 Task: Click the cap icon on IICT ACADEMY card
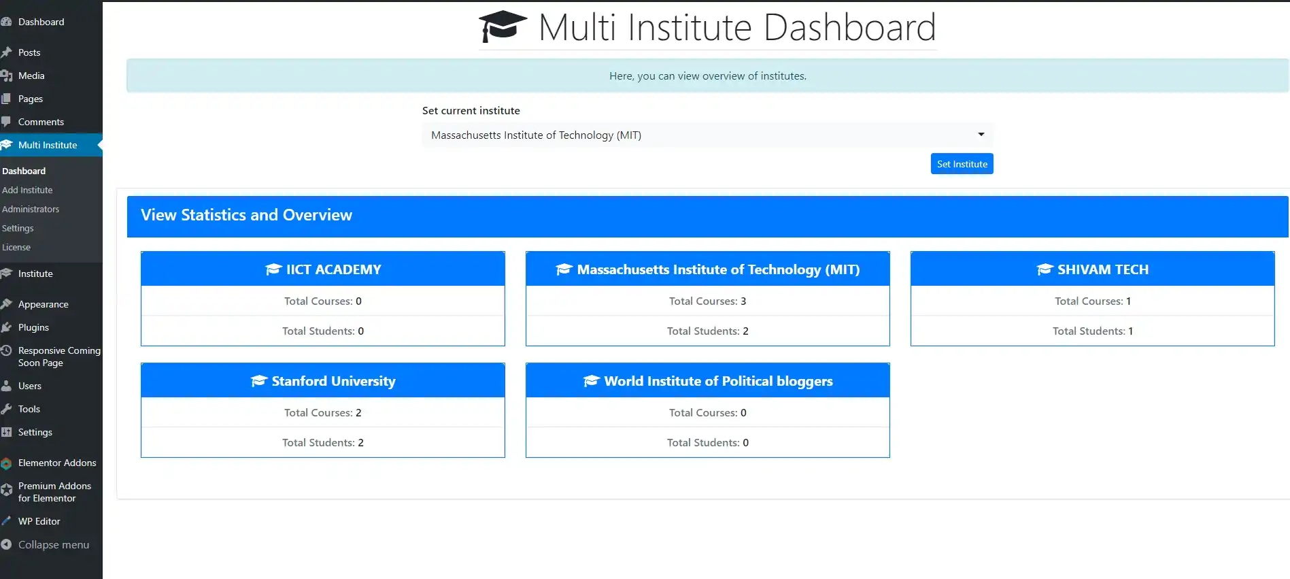tap(273, 269)
